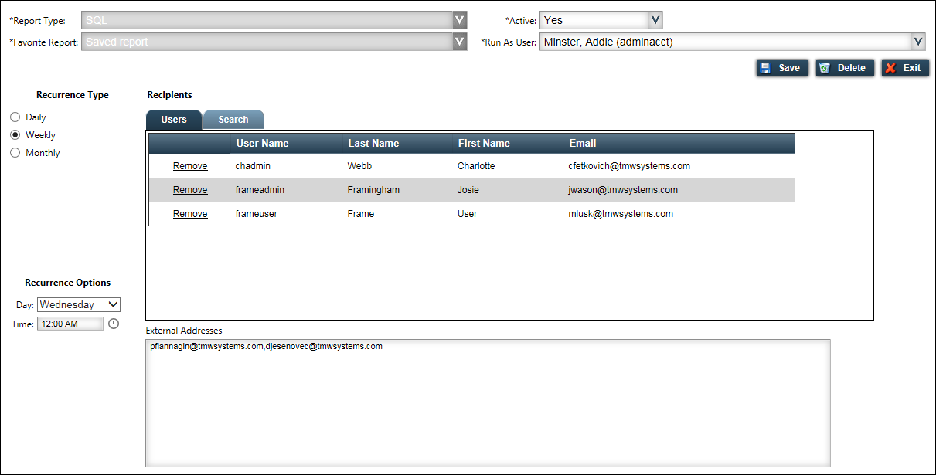Click the mlusk@tmwsystems.com email
The width and height of the screenshot is (936, 475).
[x=621, y=214]
